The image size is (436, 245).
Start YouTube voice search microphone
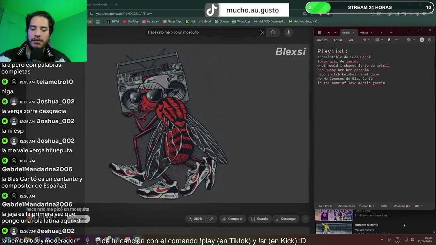[x=289, y=32]
